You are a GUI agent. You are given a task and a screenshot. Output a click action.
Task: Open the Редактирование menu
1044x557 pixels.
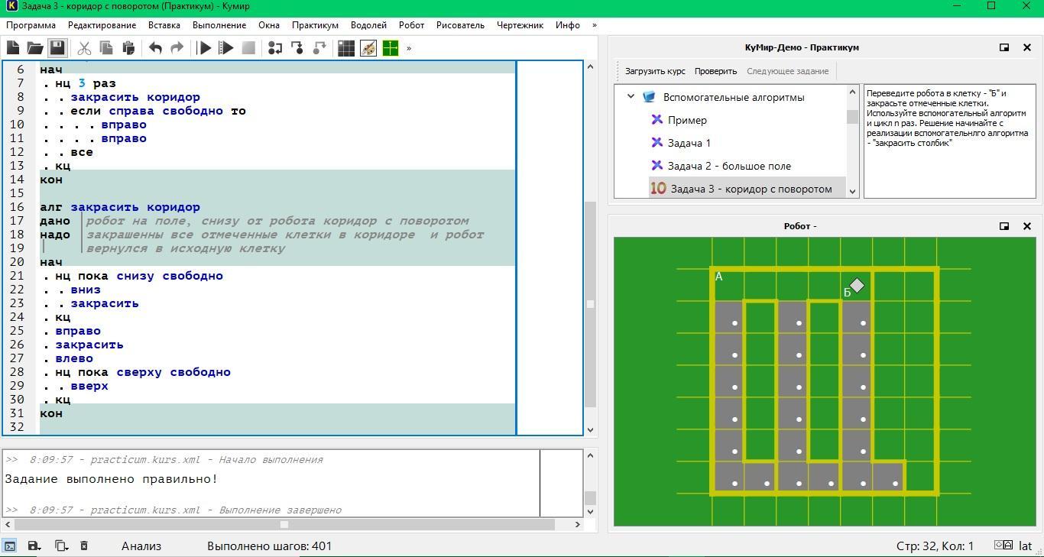[102, 25]
